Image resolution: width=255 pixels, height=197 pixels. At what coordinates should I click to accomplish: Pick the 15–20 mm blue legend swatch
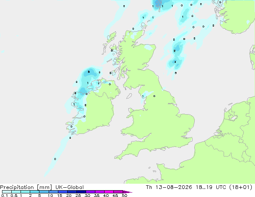coord(63,192)
